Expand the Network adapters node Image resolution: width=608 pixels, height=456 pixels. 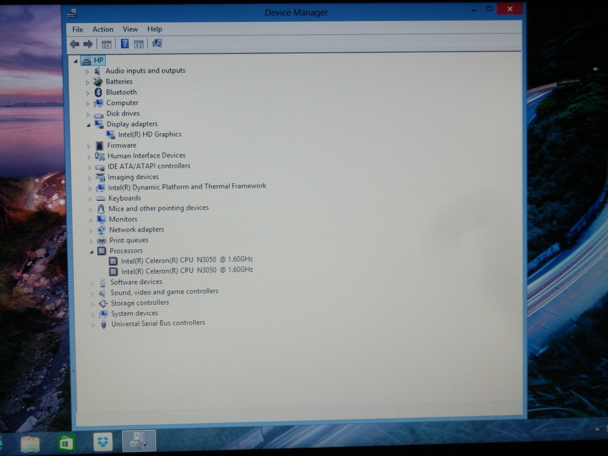tap(91, 230)
